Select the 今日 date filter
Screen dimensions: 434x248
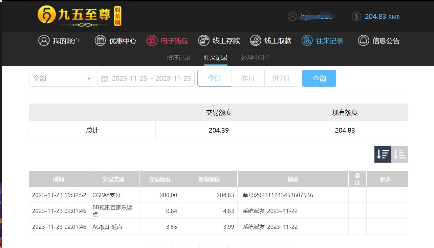pos(214,78)
